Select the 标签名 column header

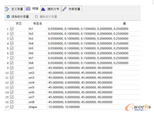tap(37, 24)
